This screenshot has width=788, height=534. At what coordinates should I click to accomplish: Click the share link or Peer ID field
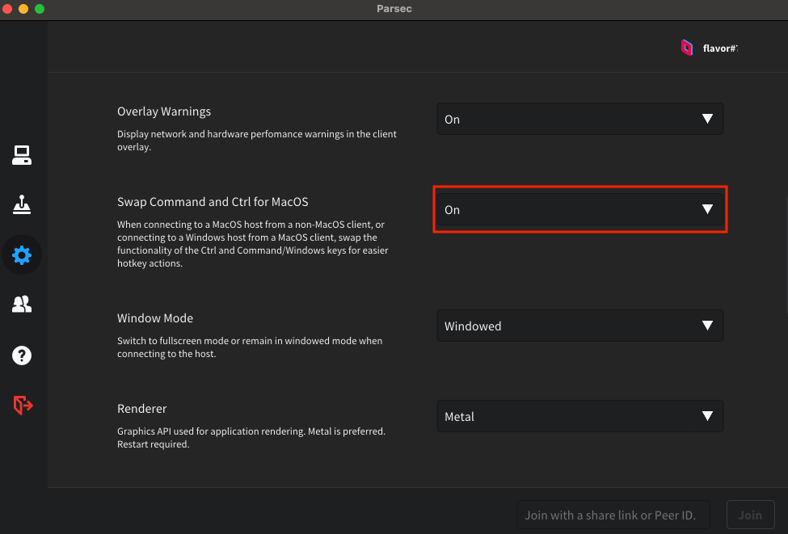613,515
